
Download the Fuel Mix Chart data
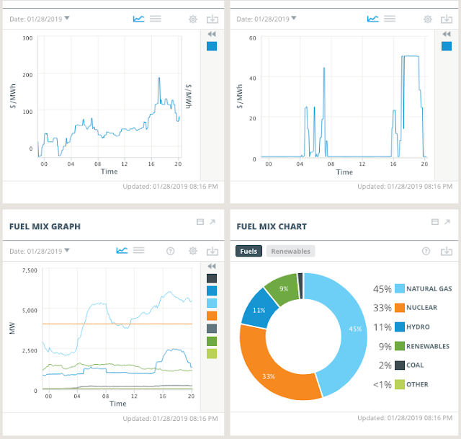click(447, 251)
